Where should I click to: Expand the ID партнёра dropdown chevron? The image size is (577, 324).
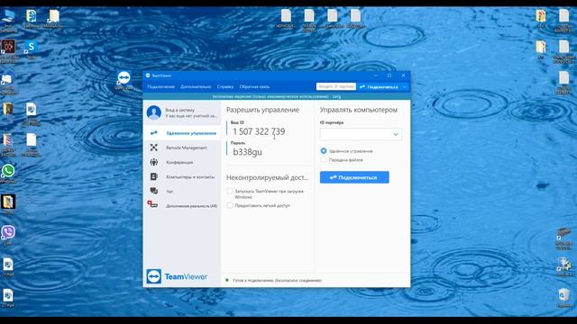click(x=396, y=134)
